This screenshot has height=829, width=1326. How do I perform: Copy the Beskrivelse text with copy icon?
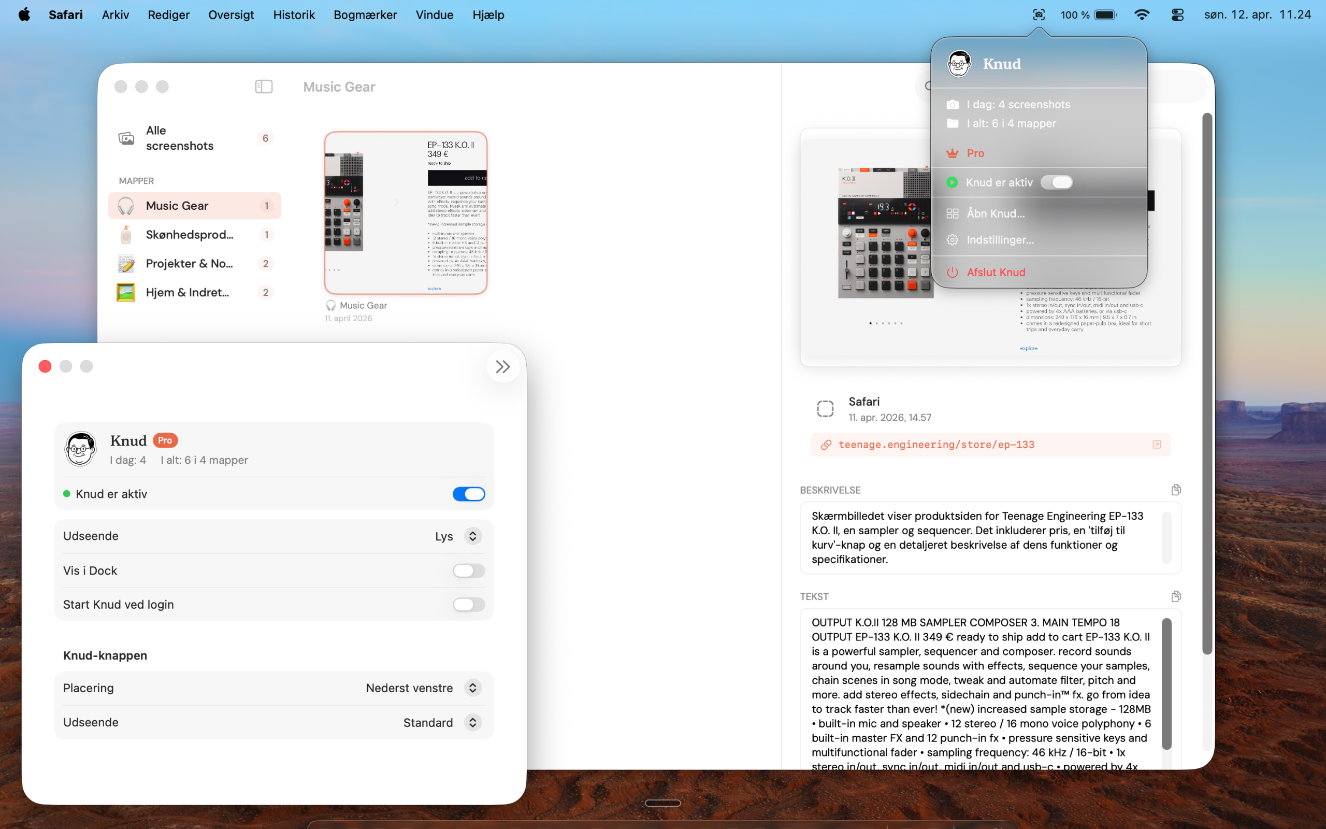click(x=1176, y=490)
